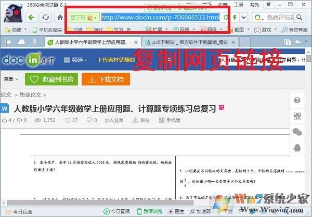Expand the 频道 channel menu
The height and width of the screenshot is (217, 312).
[75, 60]
